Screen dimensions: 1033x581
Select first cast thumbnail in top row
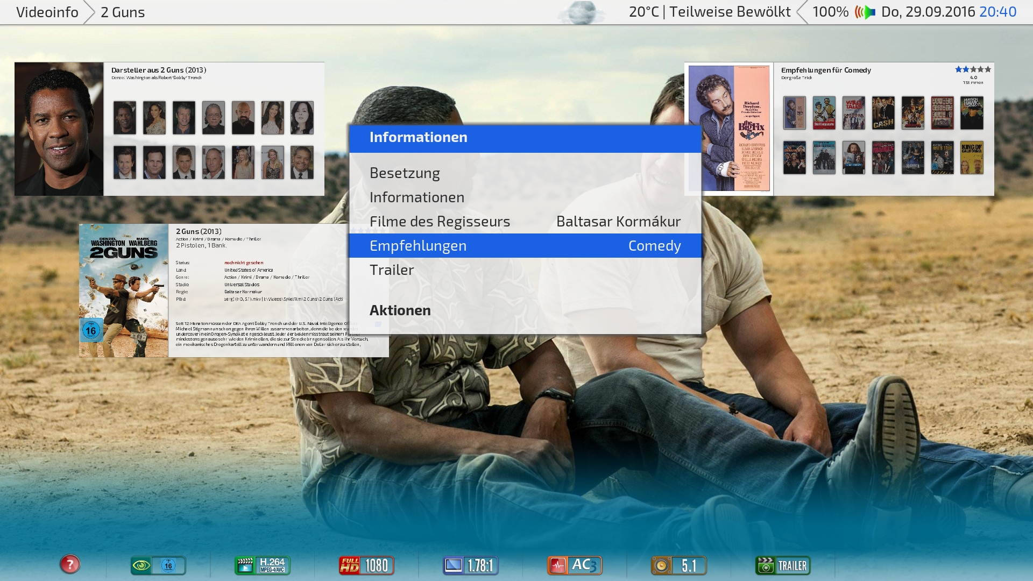125,118
